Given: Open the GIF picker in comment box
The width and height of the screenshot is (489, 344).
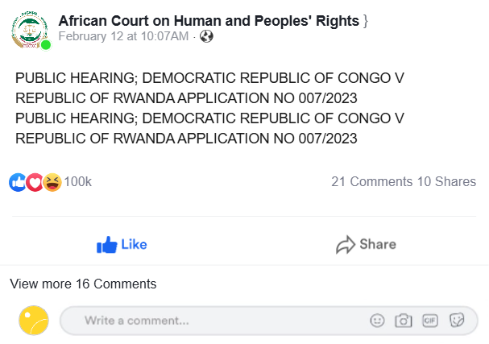Looking at the screenshot, I should pyautogui.click(x=429, y=321).
